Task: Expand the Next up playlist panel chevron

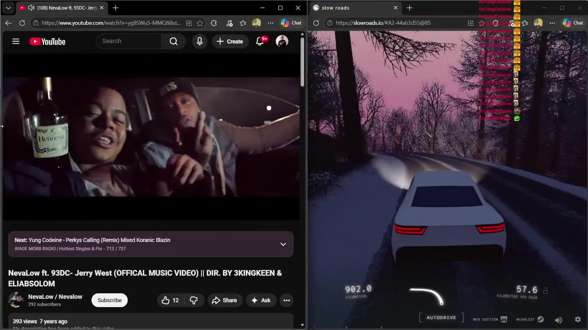Action: pyautogui.click(x=283, y=244)
